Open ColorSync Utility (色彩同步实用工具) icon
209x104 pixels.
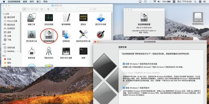(83, 34)
